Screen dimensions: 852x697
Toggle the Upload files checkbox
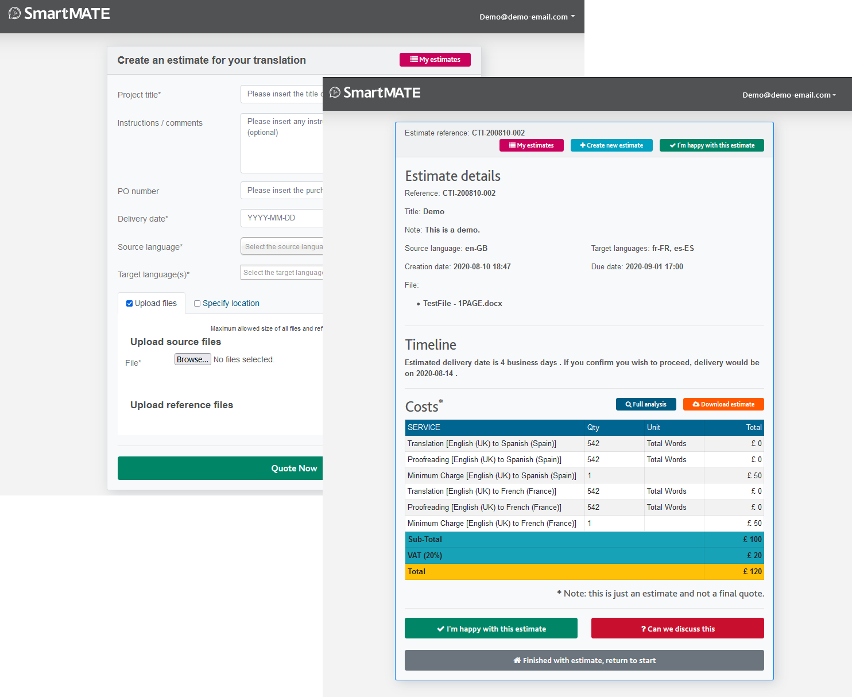(x=130, y=304)
